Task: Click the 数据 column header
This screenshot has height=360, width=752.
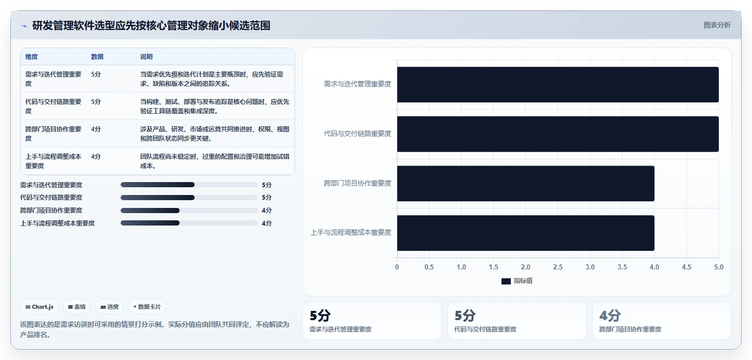Action: pos(97,57)
